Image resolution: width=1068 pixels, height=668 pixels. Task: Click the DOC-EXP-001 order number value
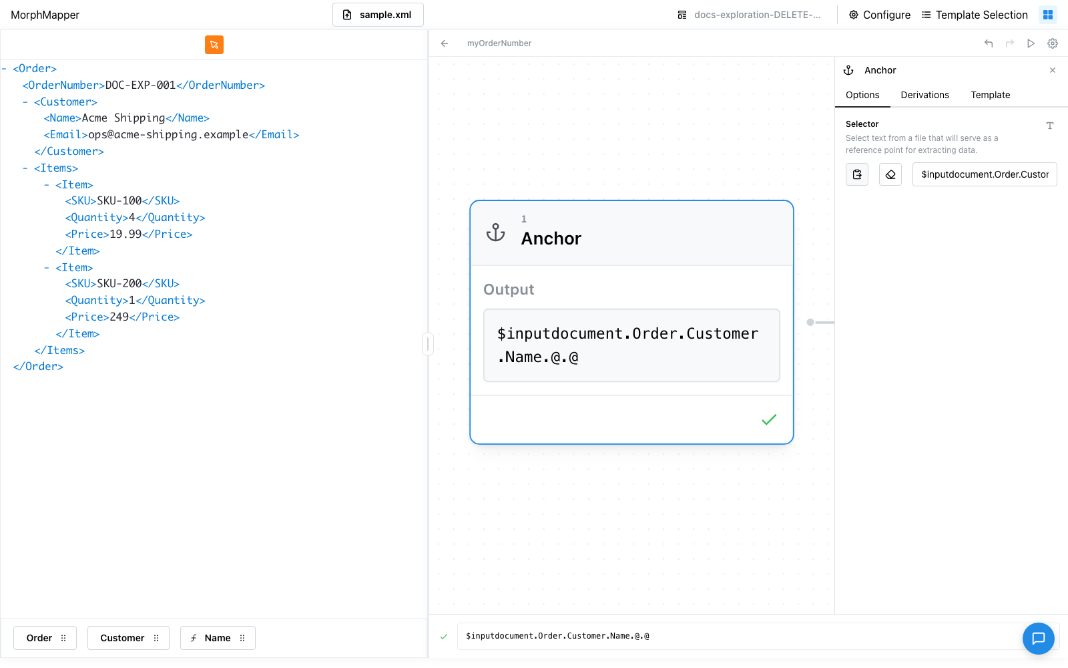(x=140, y=86)
